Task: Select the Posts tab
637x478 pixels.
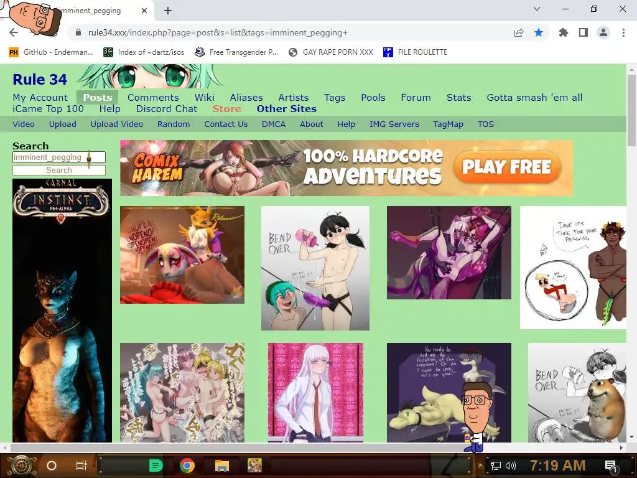Action: [x=98, y=98]
